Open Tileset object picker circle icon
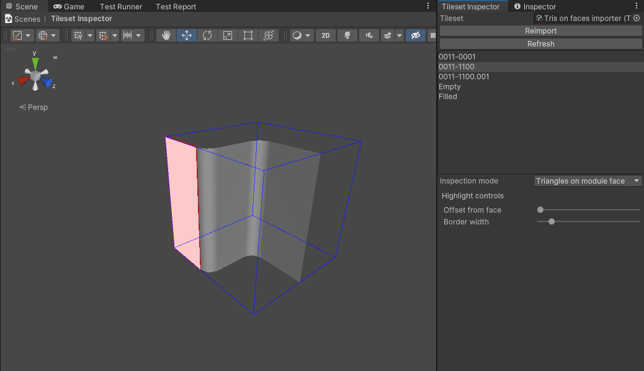This screenshot has width=644, height=371. coord(637,18)
